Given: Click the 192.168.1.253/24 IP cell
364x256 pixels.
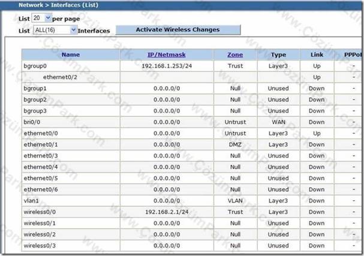Looking at the screenshot, I should (x=167, y=66).
